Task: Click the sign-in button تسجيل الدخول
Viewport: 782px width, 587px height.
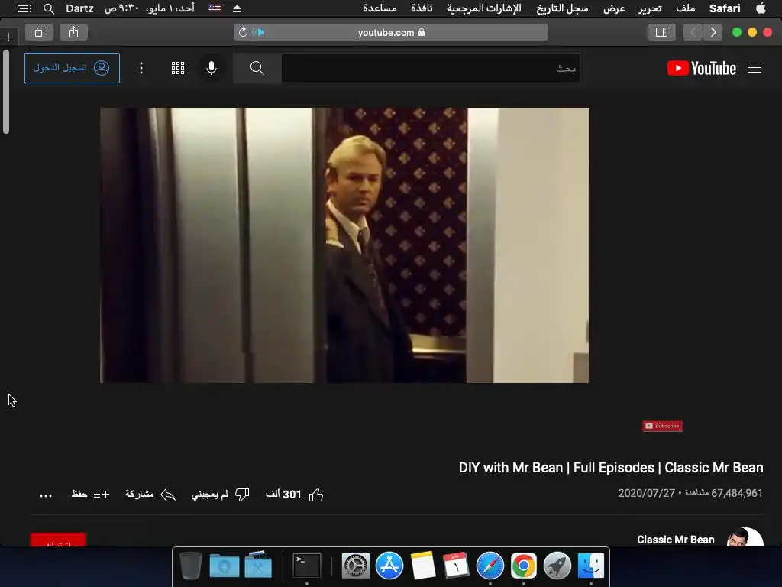Action: (x=72, y=68)
